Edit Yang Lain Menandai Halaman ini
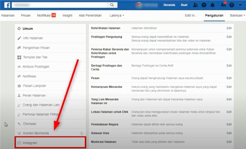246x149 pixels. pos(229,99)
